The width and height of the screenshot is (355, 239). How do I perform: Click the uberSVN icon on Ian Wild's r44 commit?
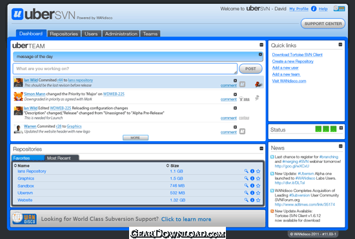pos(242,84)
